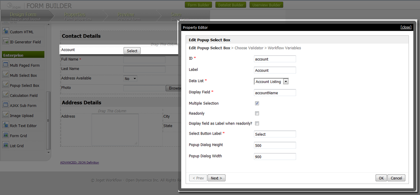This screenshot has height=195, width=420.
Task: Click the Full Name text field
Action: tap(144, 60)
